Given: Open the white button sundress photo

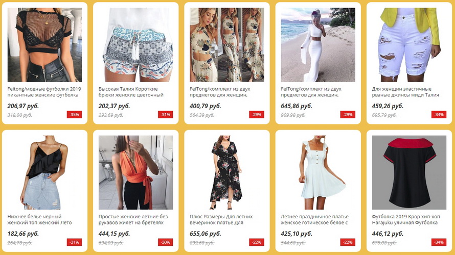Looking at the screenshot, I should click(x=318, y=172).
